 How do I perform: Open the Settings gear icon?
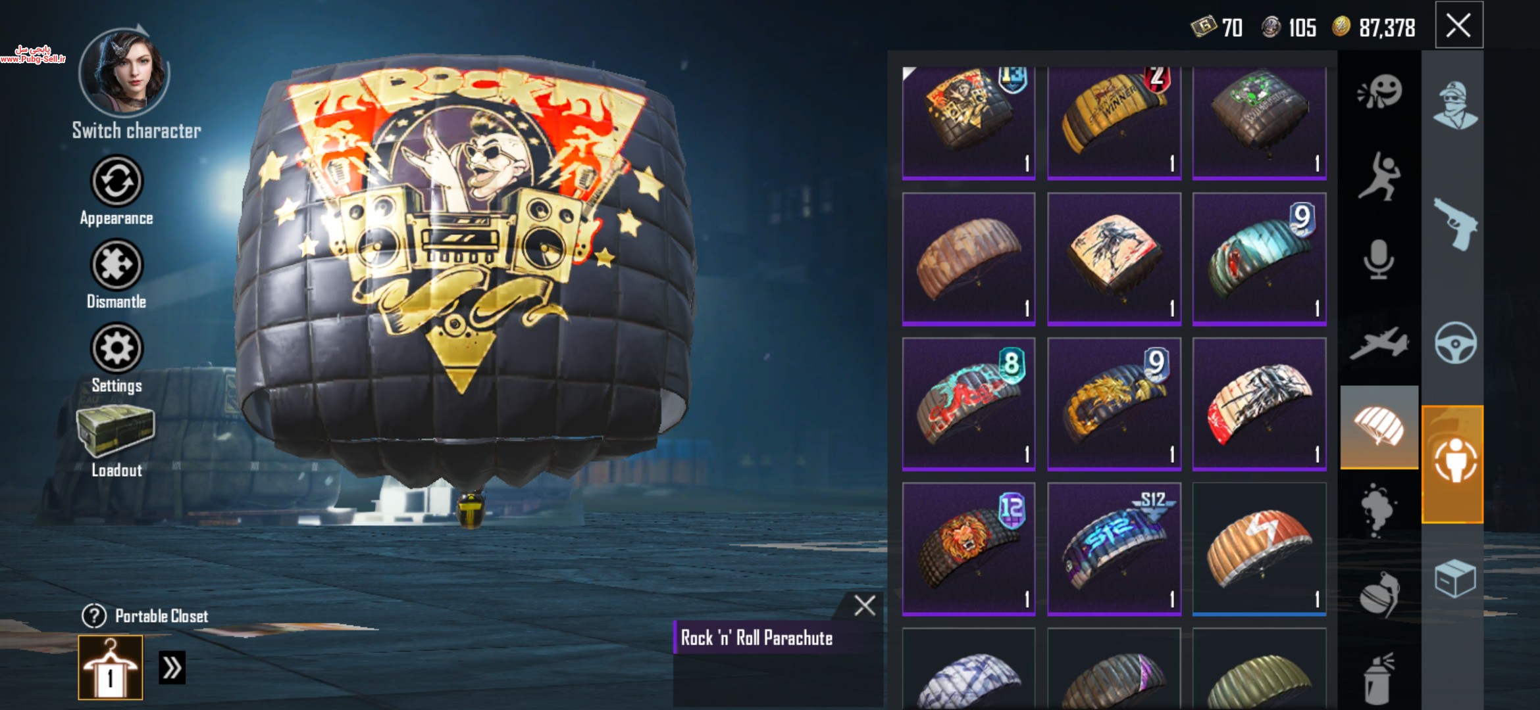tap(116, 348)
